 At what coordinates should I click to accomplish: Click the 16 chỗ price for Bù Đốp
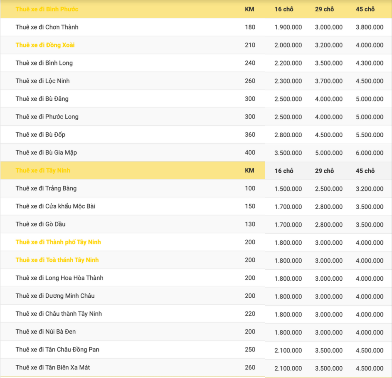tap(288, 135)
